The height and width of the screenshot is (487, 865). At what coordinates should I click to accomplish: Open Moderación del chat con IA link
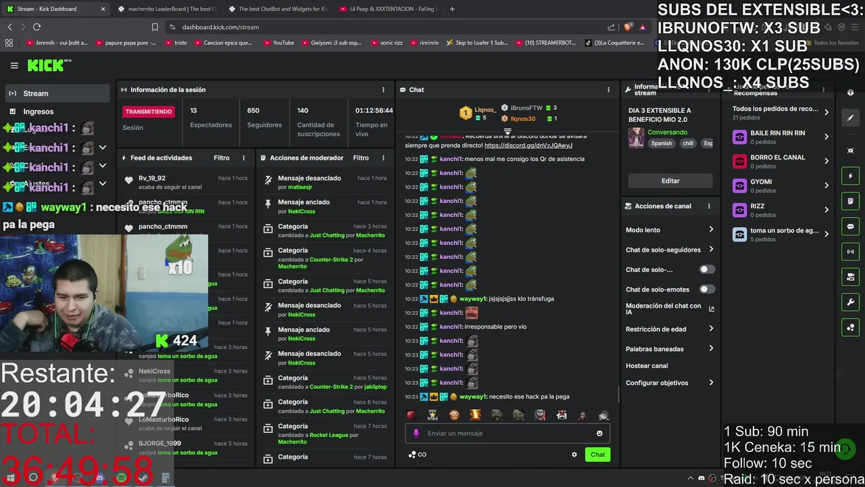[670, 308]
